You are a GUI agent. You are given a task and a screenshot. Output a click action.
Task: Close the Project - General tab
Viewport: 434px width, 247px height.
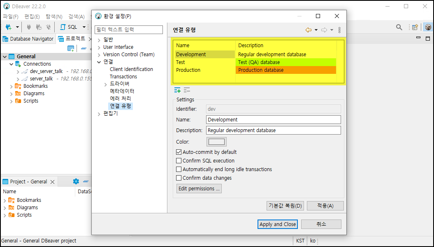52,182
